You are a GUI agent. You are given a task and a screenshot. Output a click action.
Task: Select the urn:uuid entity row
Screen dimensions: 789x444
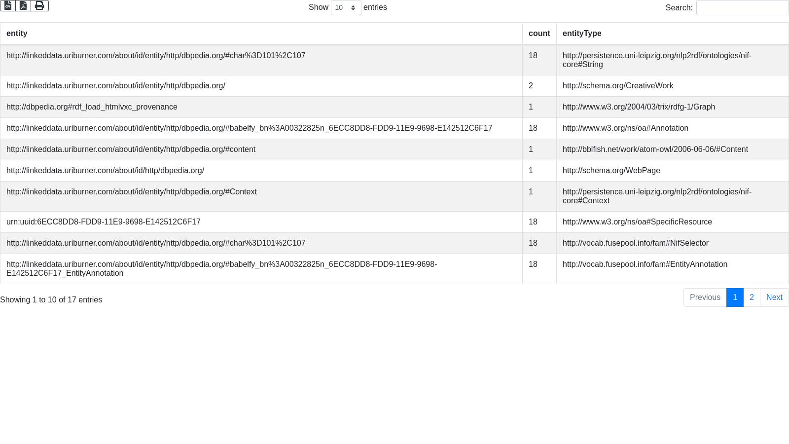click(104, 222)
